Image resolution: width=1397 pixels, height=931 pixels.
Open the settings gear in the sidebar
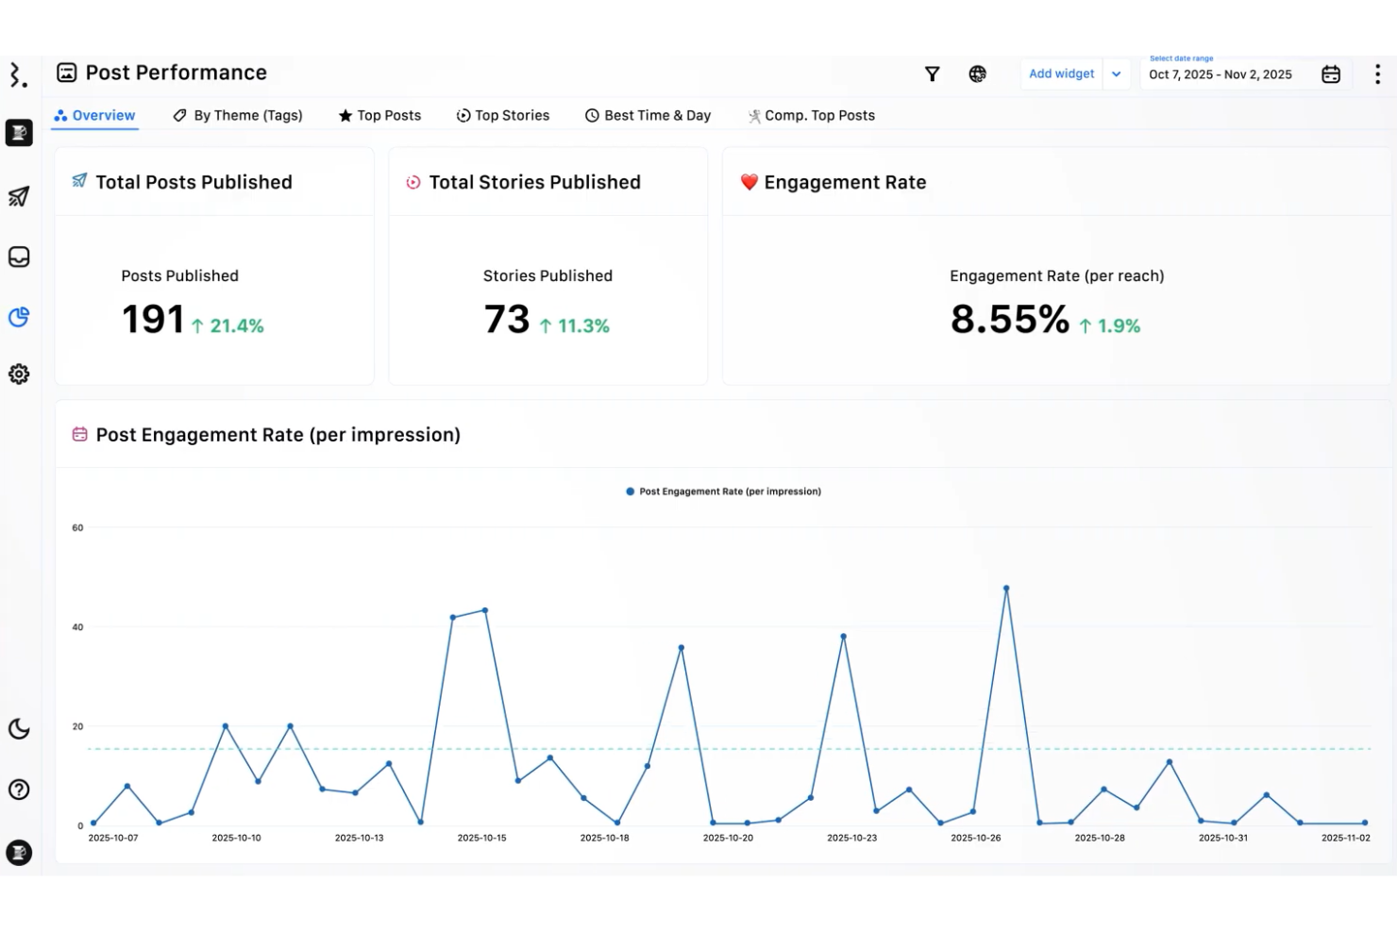(x=19, y=374)
